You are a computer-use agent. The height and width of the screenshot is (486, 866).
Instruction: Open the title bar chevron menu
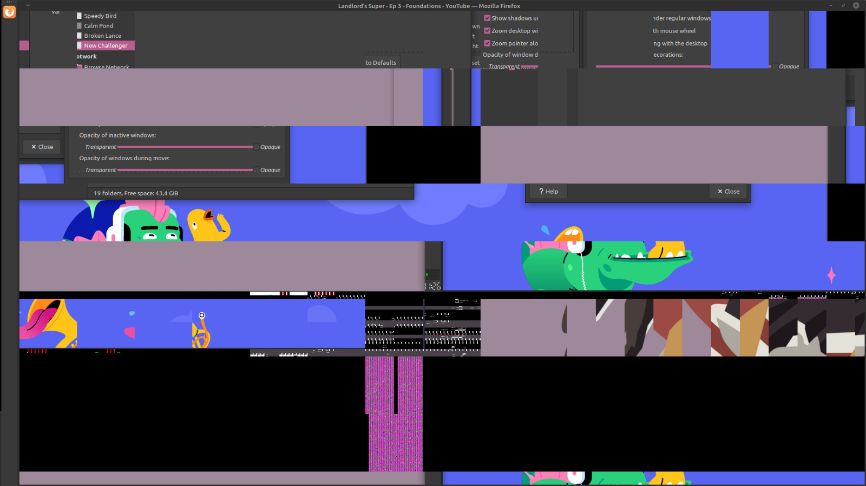(28, 5)
